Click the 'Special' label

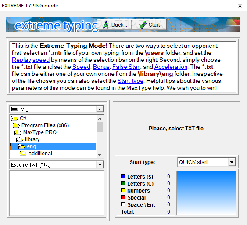pos(136,198)
